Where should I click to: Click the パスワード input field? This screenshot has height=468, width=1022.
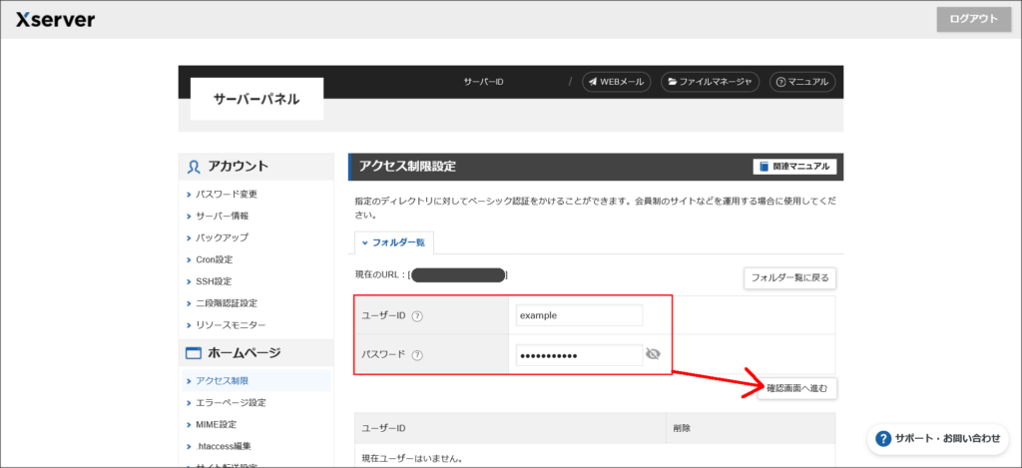[x=579, y=355]
